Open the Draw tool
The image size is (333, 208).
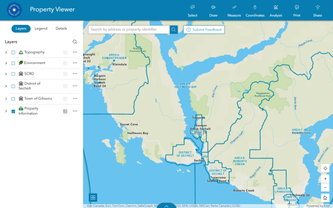[213, 11]
